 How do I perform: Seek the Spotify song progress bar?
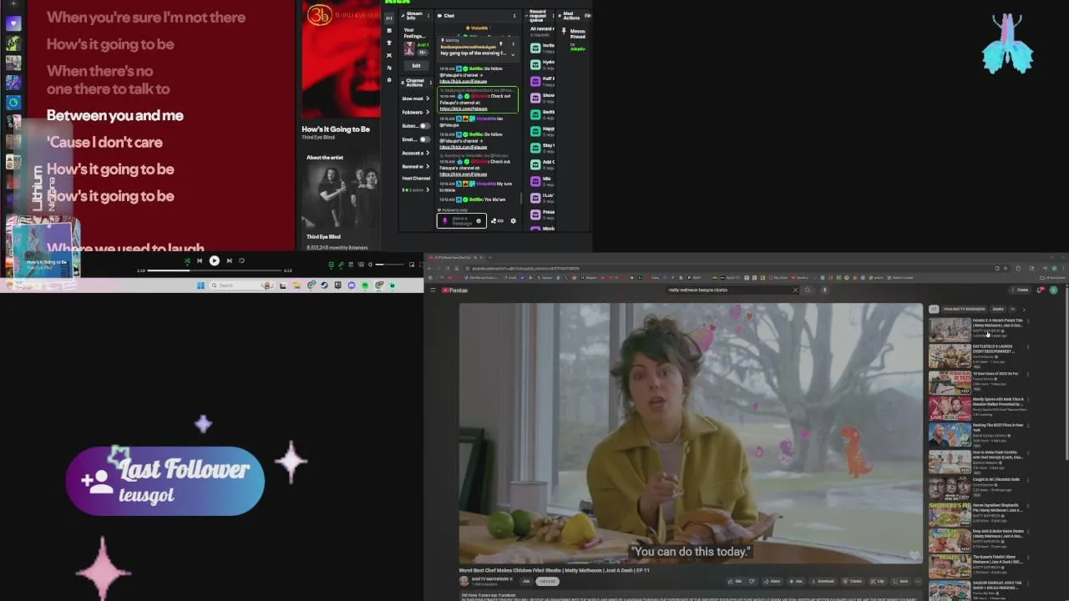click(x=215, y=270)
